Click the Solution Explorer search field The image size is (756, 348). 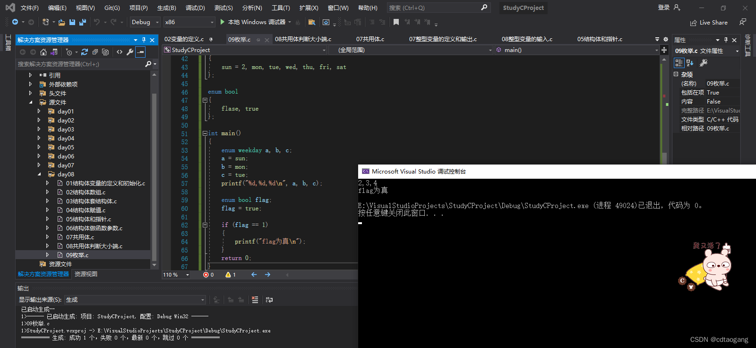[80, 64]
